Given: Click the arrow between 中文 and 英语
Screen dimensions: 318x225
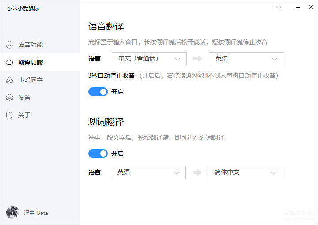Looking at the screenshot, I should [x=198, y=59].
